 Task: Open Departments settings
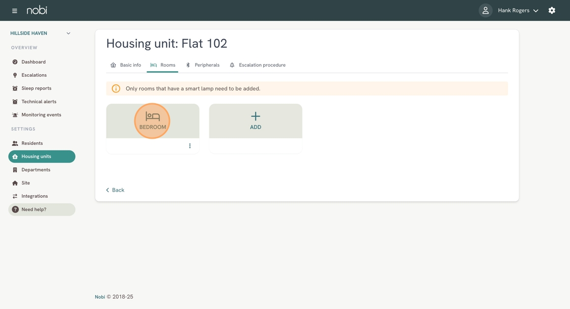pyautogui.click(x=36, y=170)
